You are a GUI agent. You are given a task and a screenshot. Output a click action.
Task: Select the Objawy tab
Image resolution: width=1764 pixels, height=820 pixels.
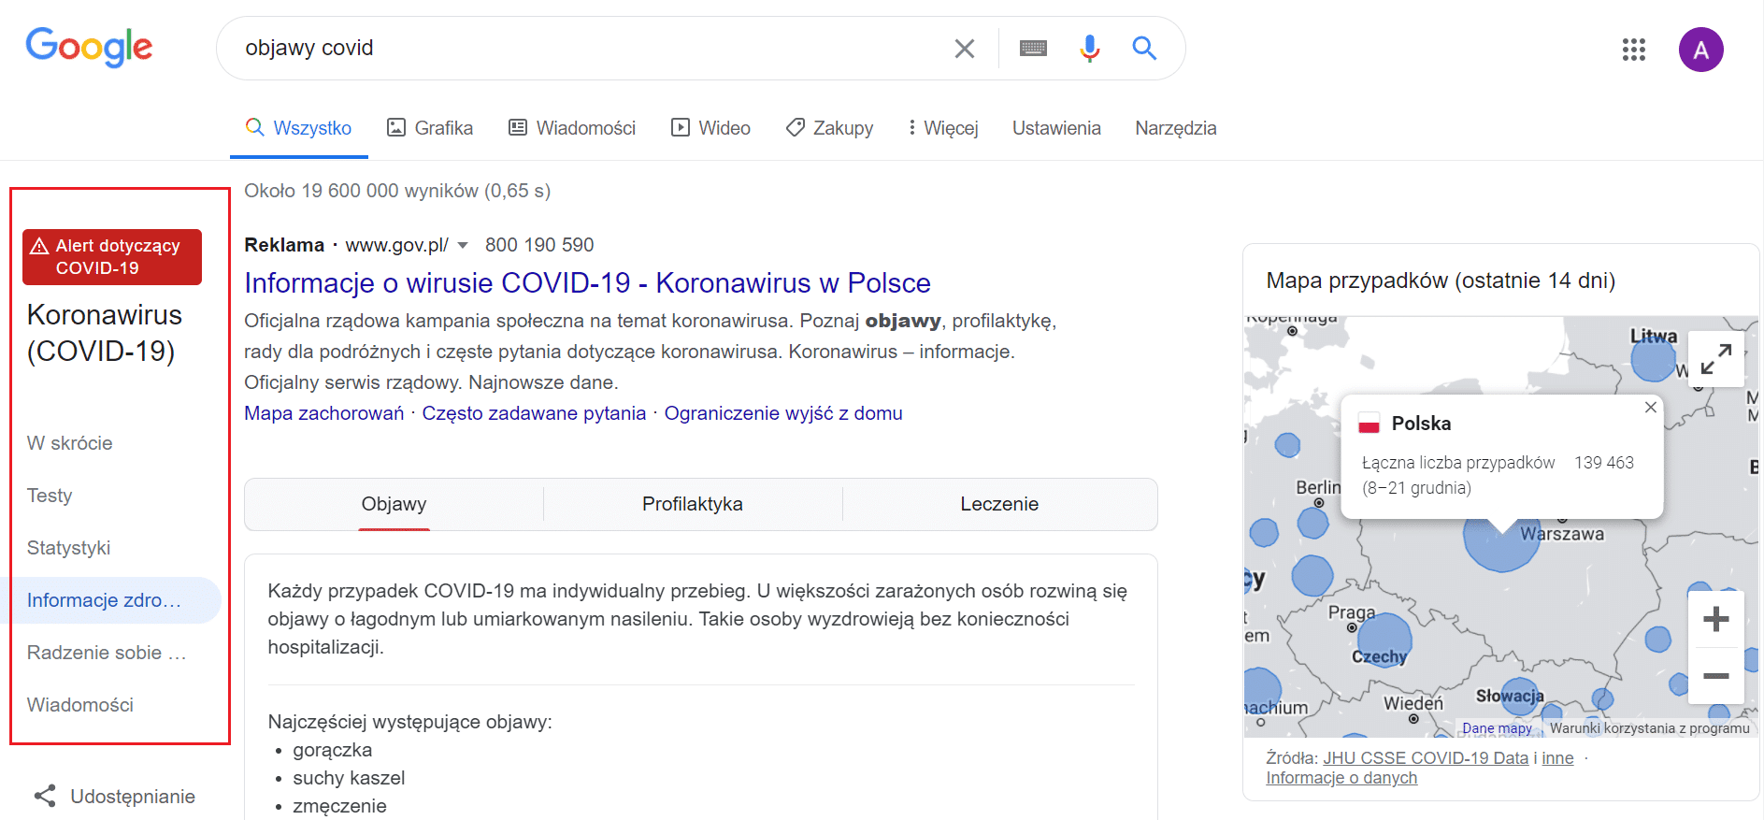(394, 504)
